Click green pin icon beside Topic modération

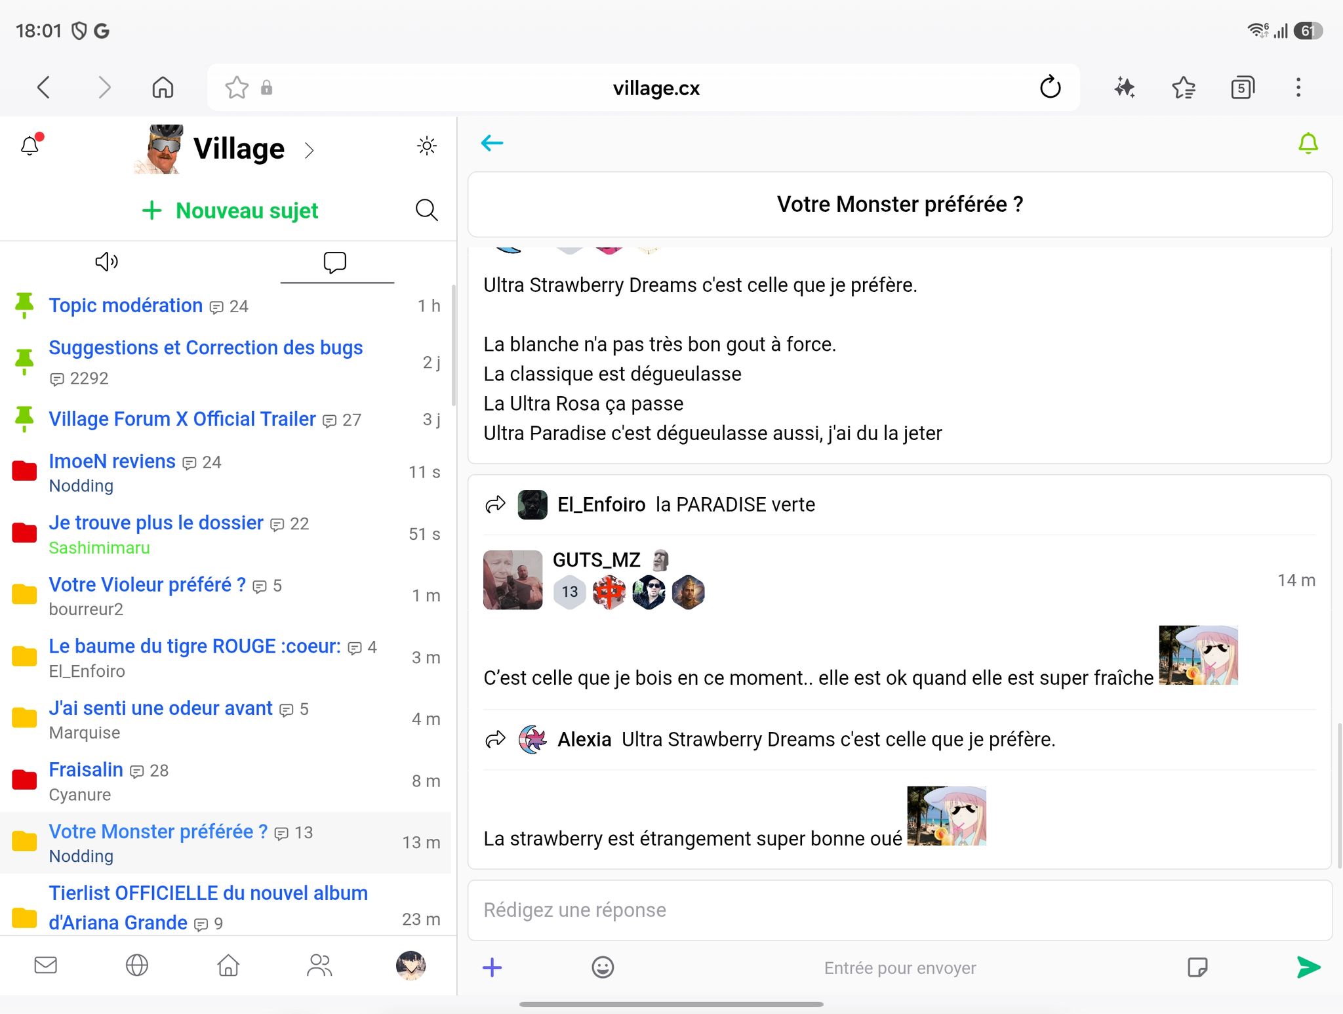click(x=24, y=305)
